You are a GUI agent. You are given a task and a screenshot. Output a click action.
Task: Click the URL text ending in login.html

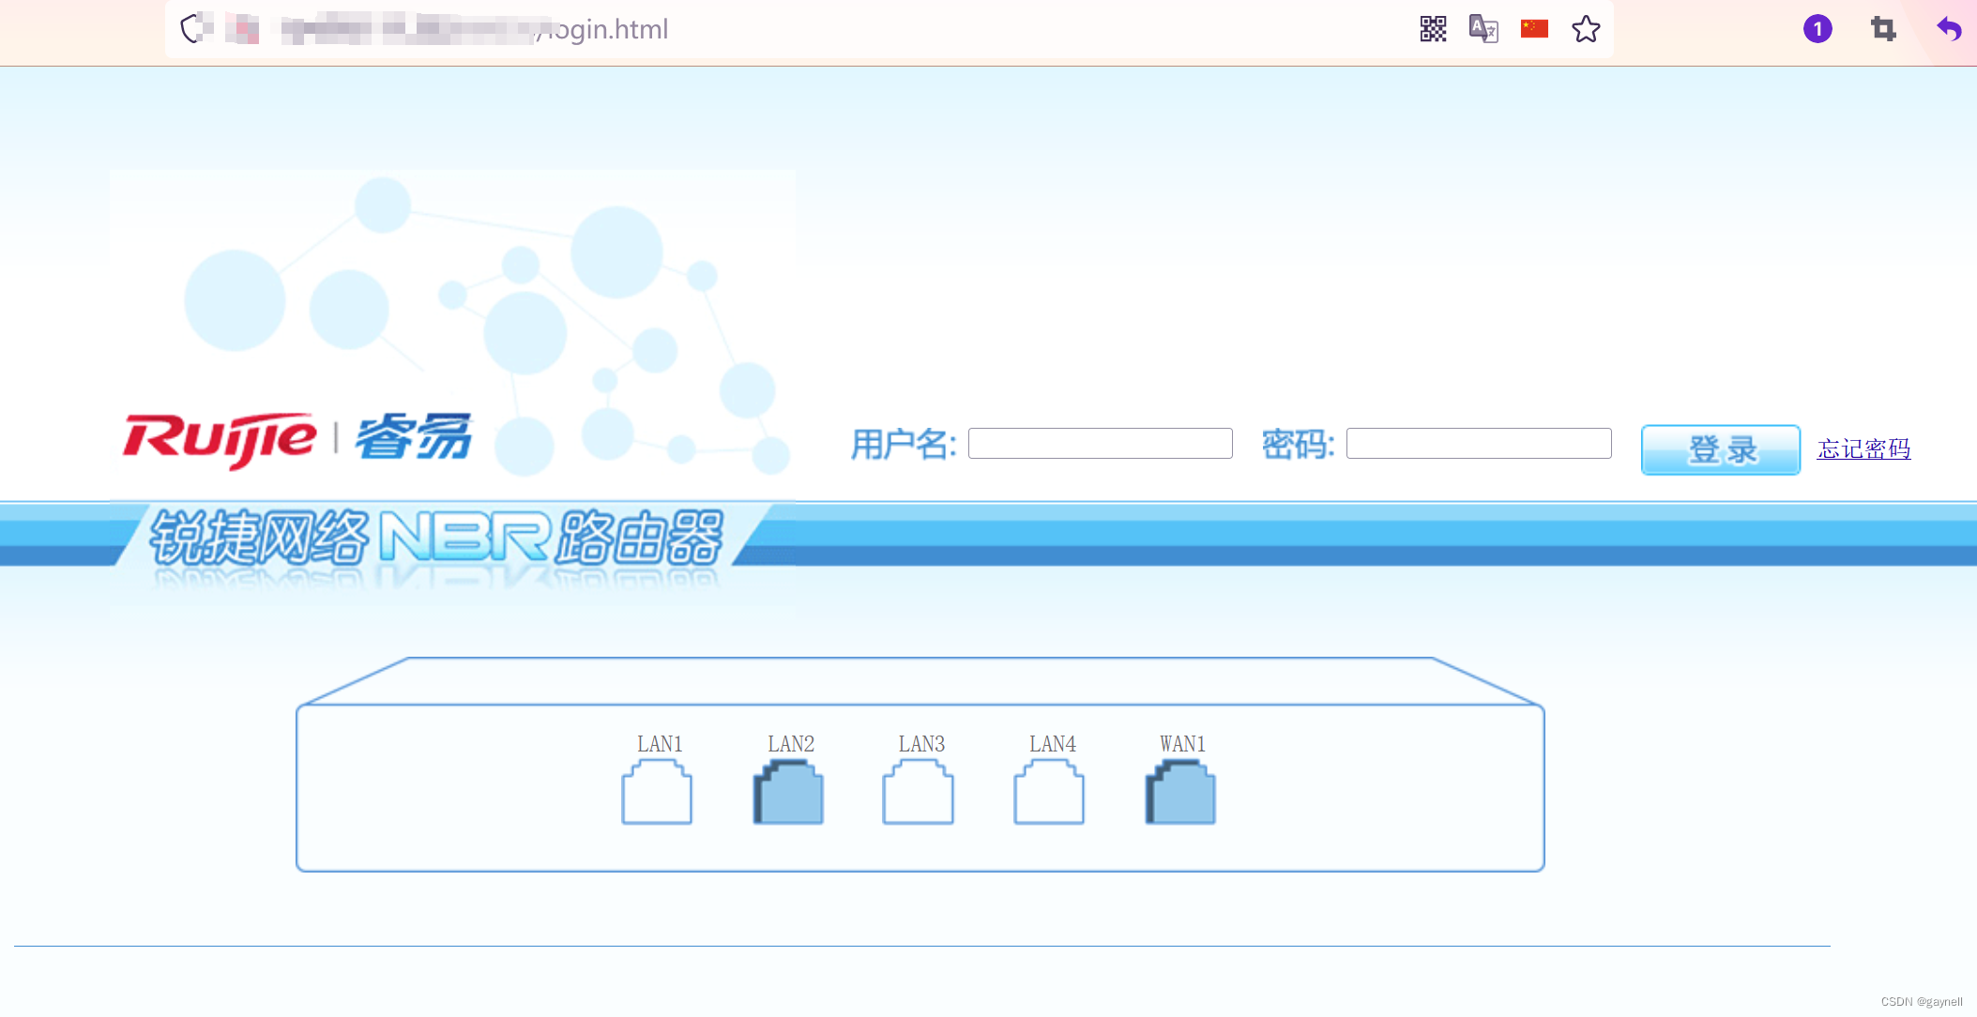pyautogui.click(x=474, y=29)
